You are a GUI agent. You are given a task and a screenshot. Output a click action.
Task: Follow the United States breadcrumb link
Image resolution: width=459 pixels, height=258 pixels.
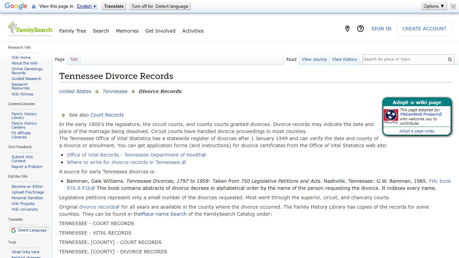75,91
